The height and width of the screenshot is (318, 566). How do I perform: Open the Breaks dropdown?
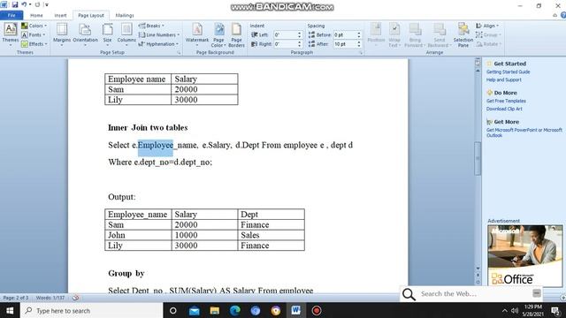[x=151, y=26]
